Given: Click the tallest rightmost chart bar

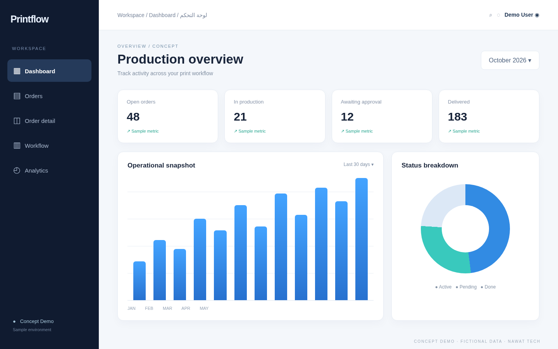Looking at the screenshot, I should pyautogui.click(x=362, y=239).
